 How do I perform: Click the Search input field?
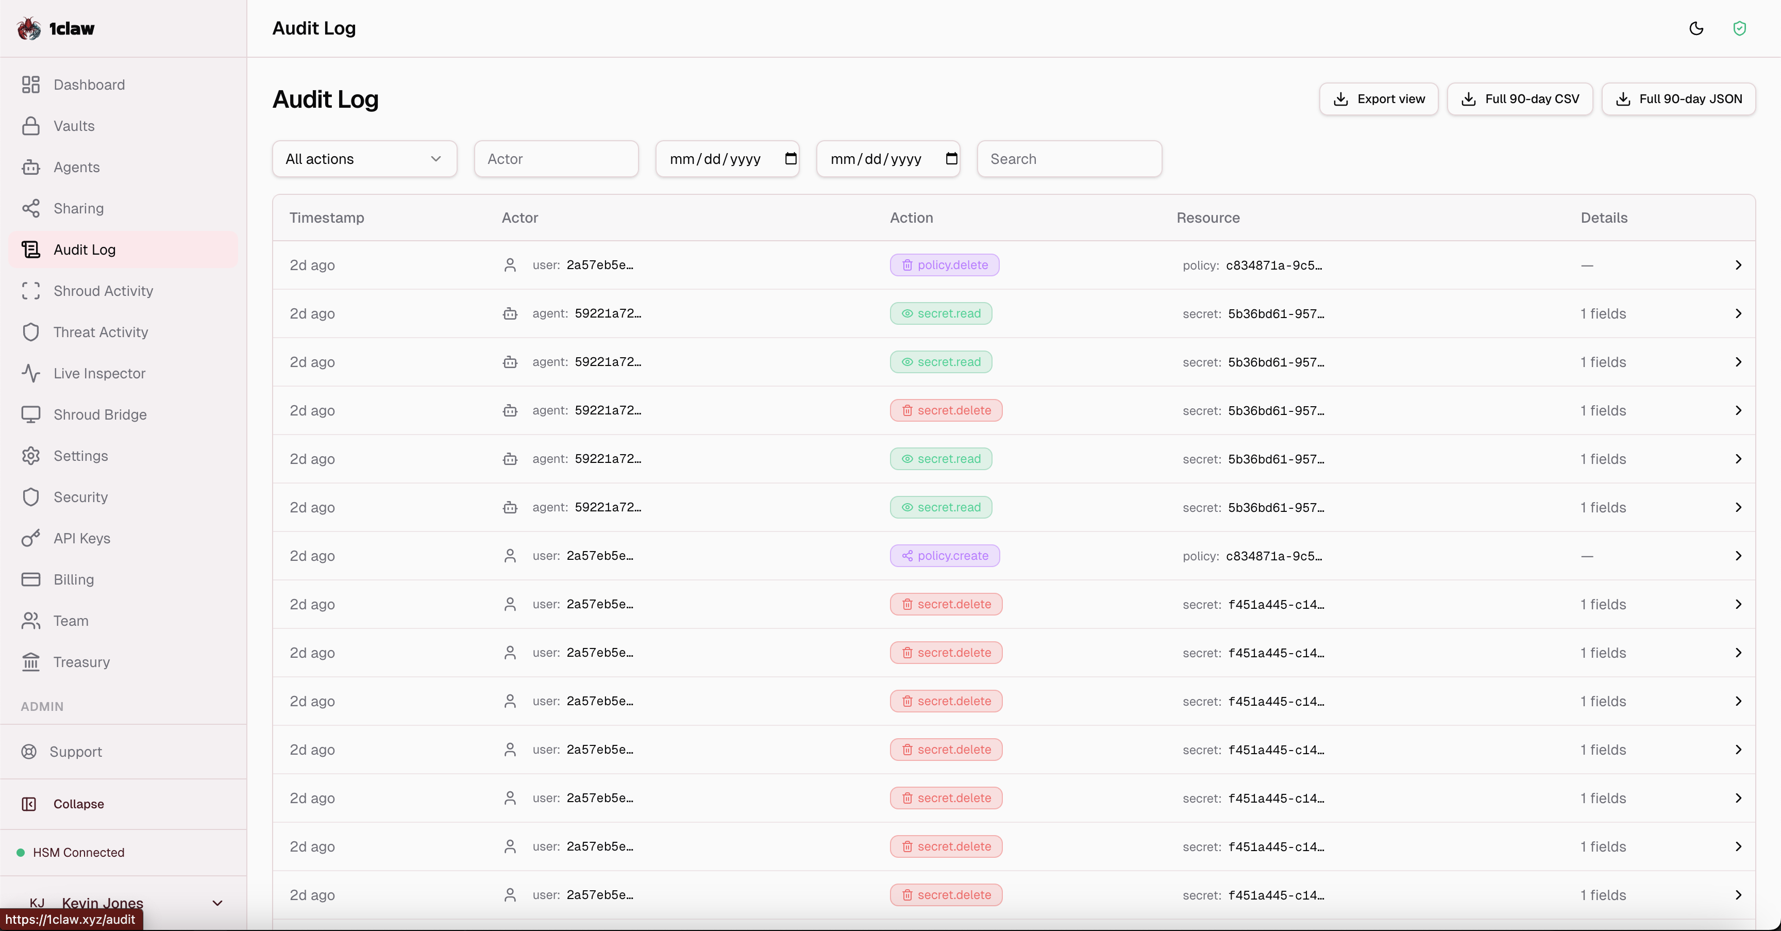1069,159
